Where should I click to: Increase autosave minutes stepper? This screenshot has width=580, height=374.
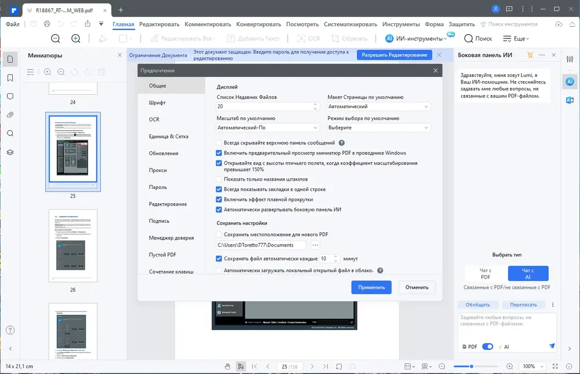(x=335, y=256)
